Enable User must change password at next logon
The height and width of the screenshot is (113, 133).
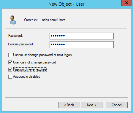click(10, 55)
